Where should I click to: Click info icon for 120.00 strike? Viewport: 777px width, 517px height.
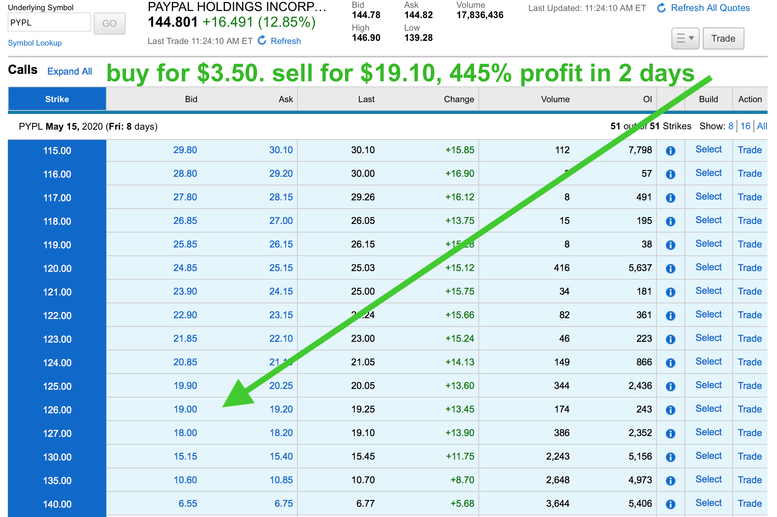coord(671,268)
